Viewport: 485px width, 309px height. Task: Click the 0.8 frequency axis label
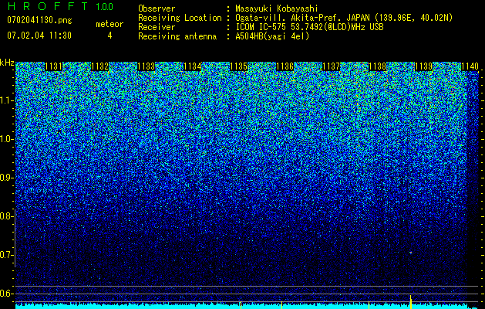[x=7, y=216]
